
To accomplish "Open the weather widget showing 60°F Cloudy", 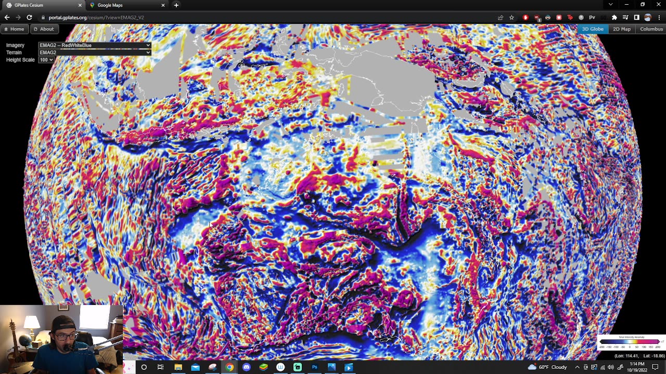I will [547, 367].
